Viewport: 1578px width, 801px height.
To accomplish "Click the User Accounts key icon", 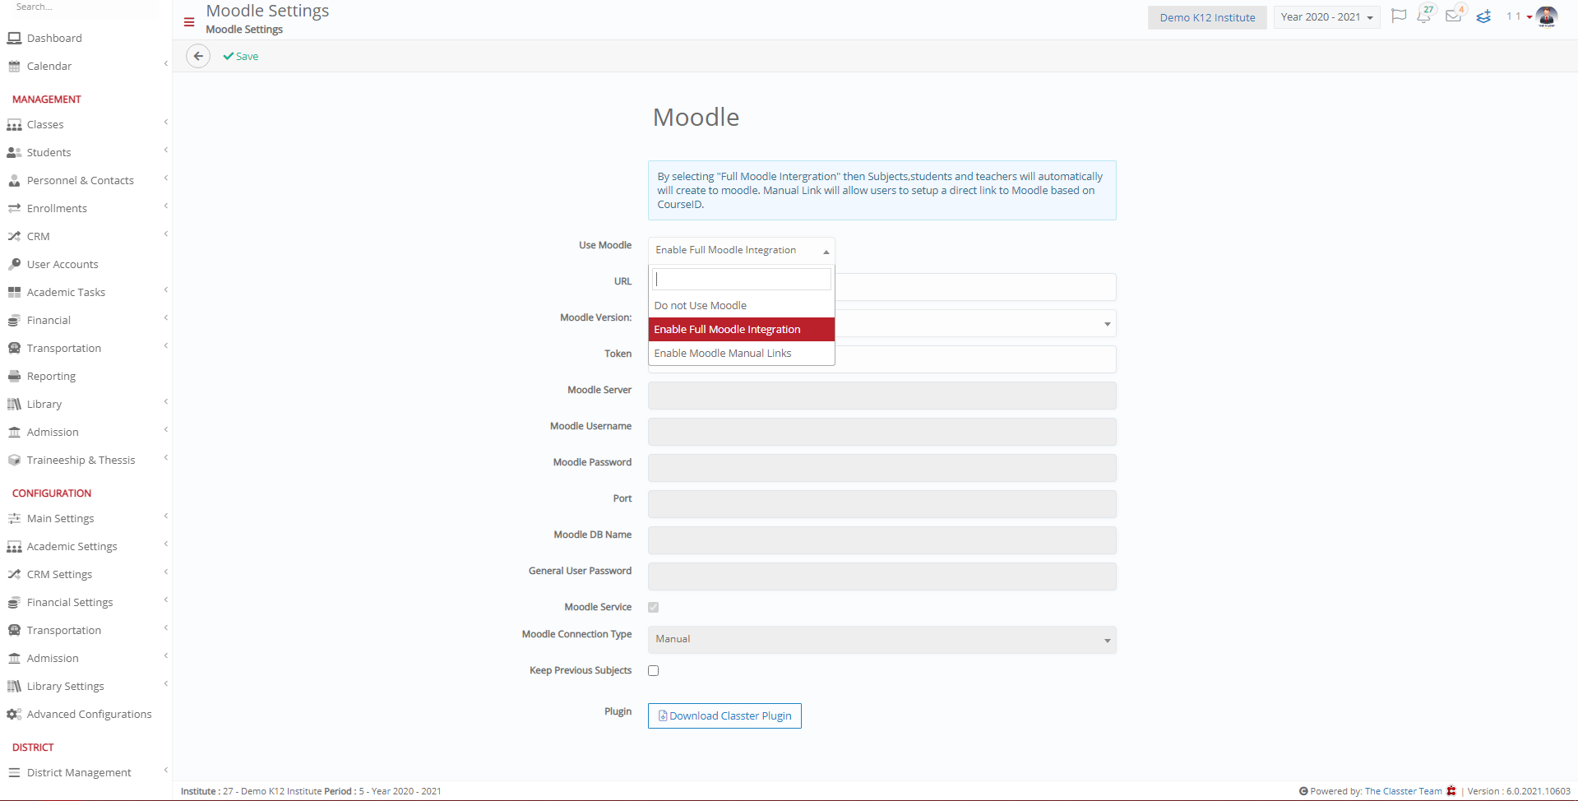I will click(x=14, y=265).
